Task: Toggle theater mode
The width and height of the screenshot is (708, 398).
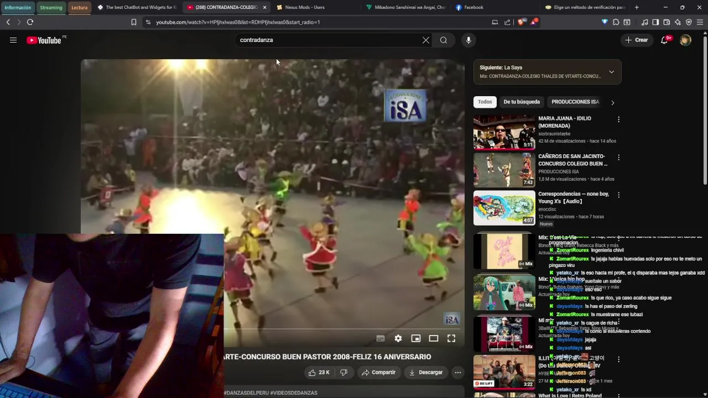Action: click(434, 338)
